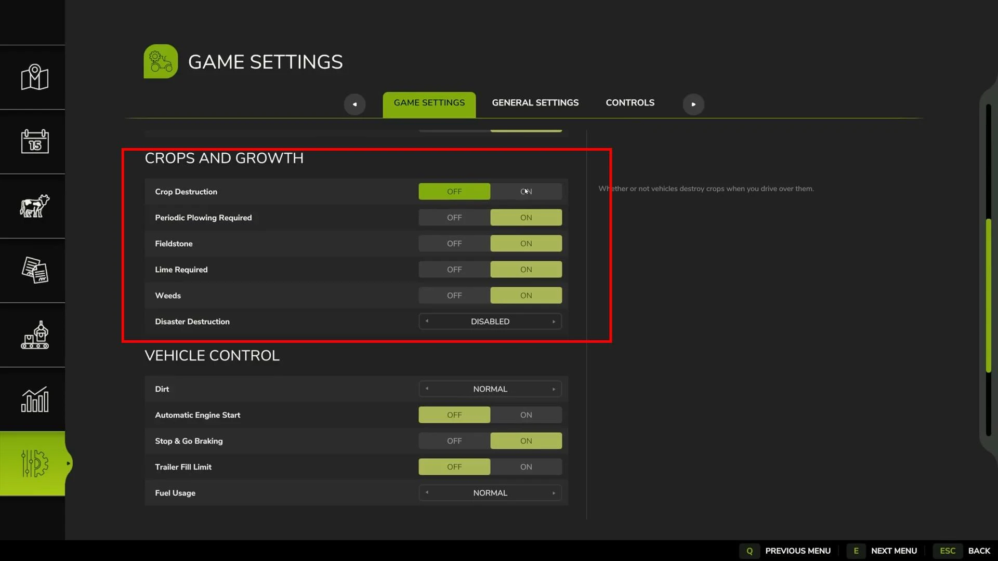Viewport: 998px width, 561px height.
Task: Turn Lime Required OFF
Action: point(454,270)
